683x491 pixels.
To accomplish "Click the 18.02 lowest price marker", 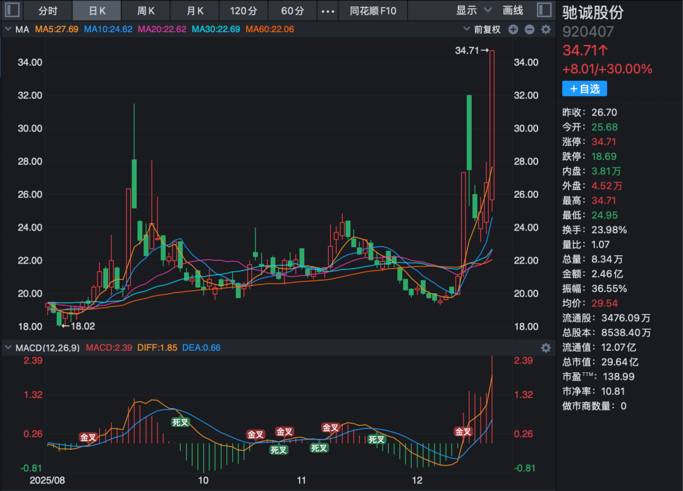I will 78,326.
